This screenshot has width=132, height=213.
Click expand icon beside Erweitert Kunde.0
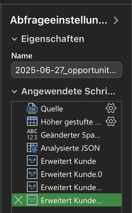(x=32, y=174)
